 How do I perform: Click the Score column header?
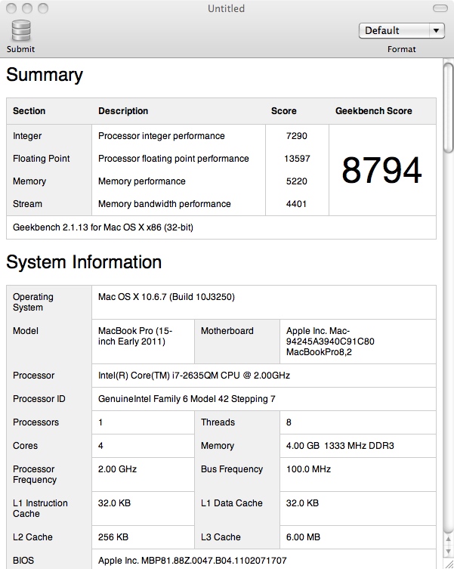(x=284, y=110)
